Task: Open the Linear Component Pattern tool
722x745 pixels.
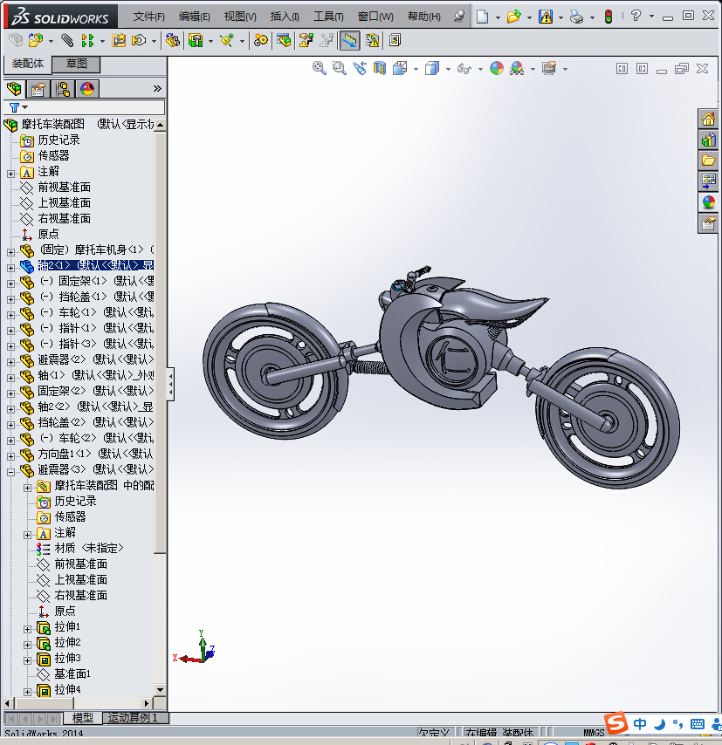Action: pos(87,40)
